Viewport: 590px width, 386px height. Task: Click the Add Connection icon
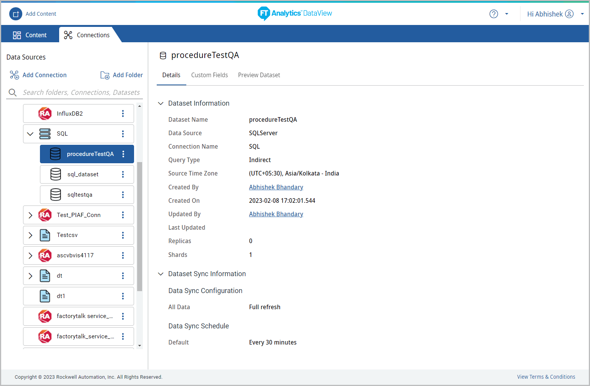[x=14, y=75]
